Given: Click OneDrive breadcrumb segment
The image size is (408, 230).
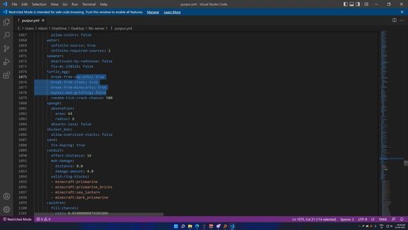Looking at the screenshot, I should (x=59, y=28).
